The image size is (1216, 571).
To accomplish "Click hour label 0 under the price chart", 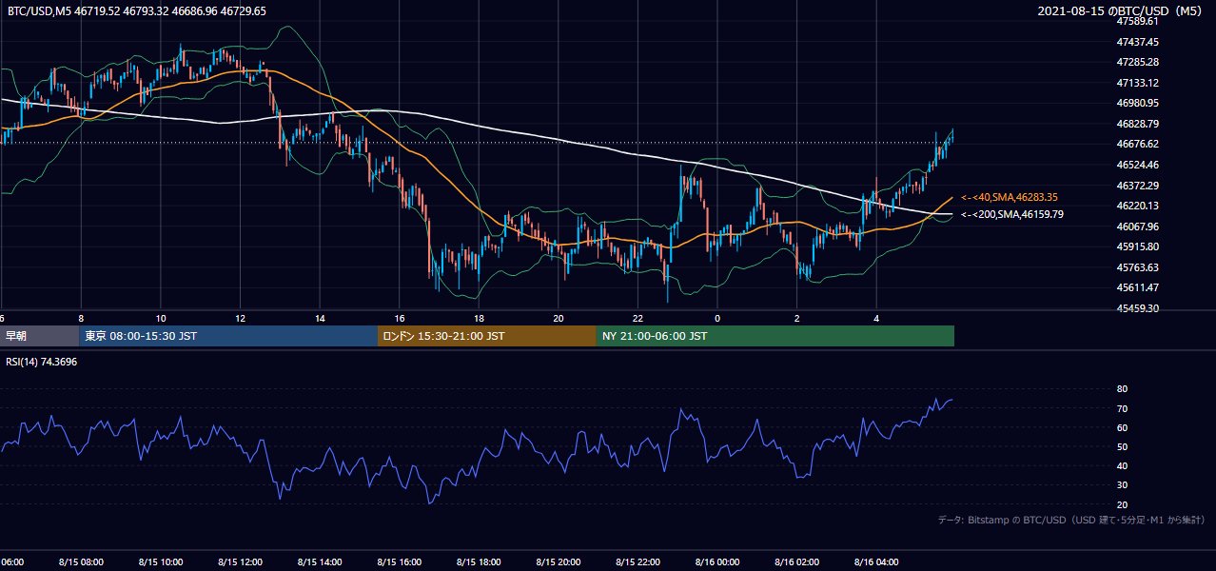I will 717,318.
